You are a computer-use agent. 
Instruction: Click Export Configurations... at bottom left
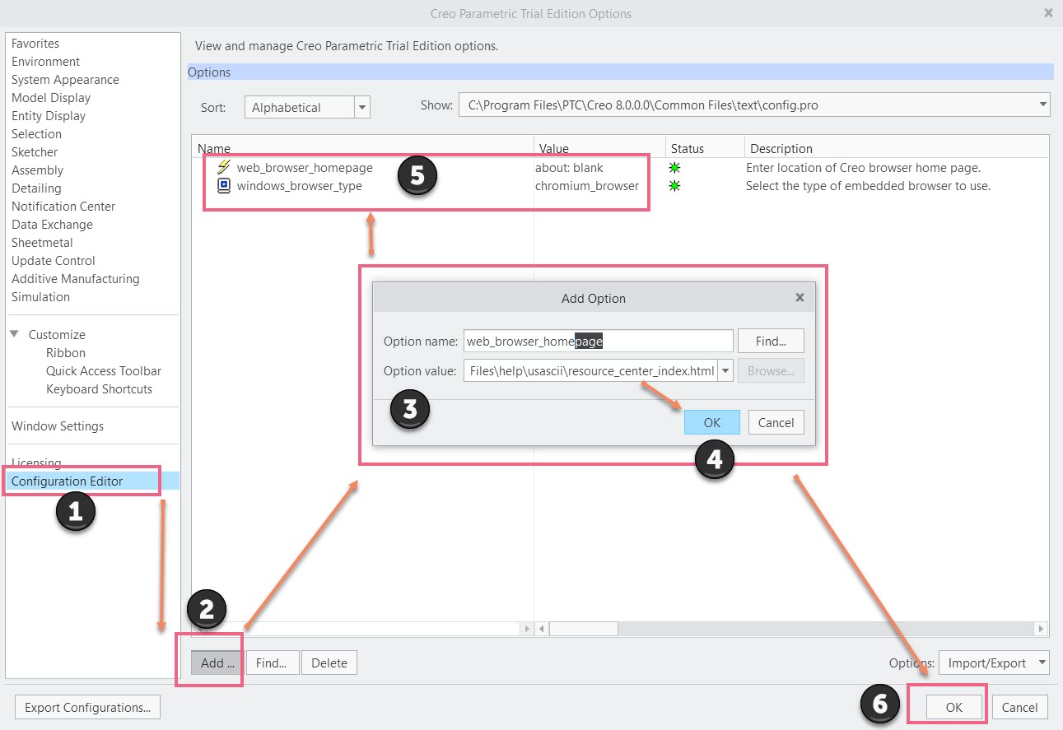87,706
